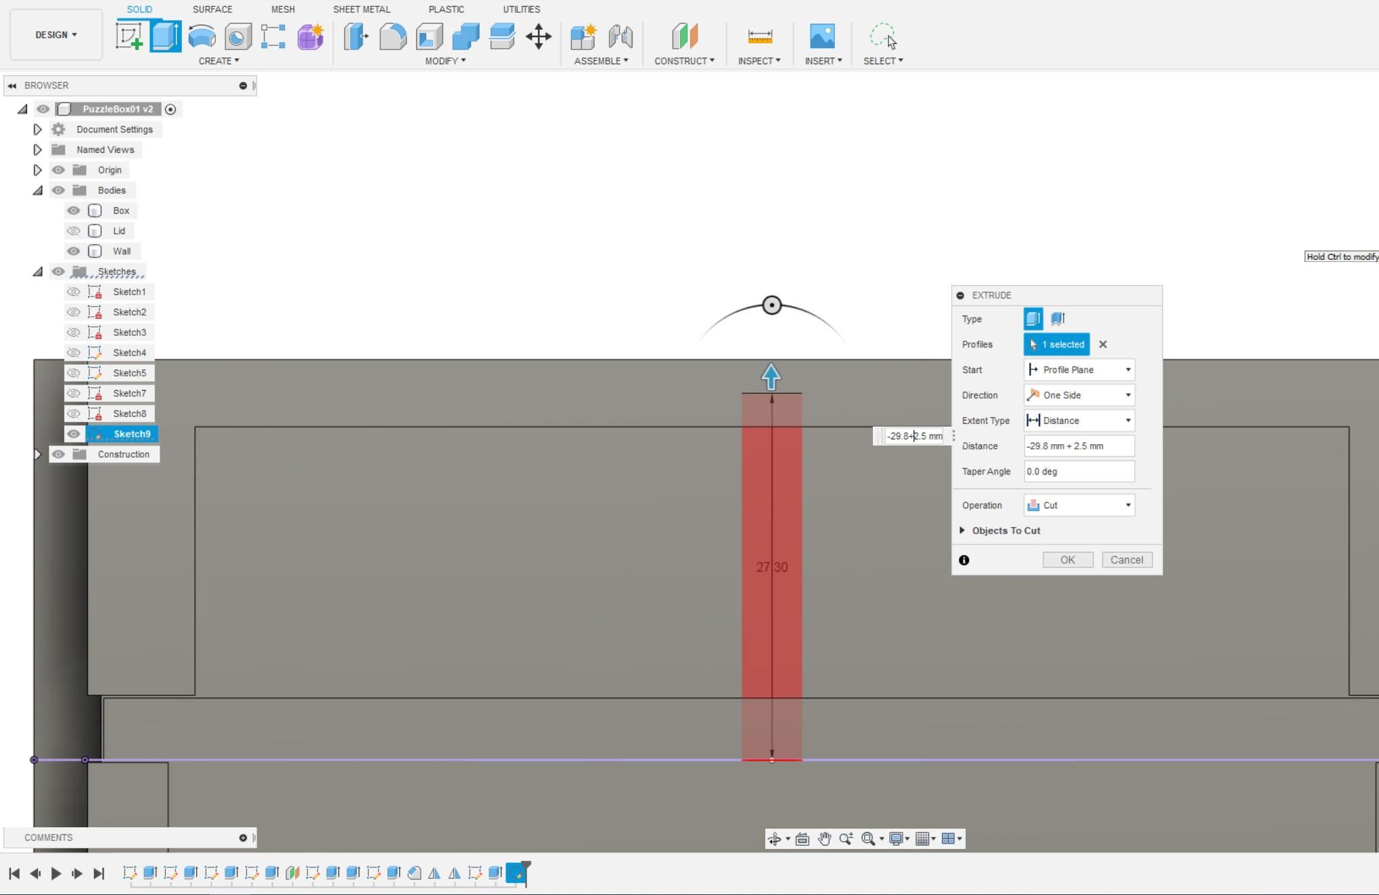
Task: Click the Taper Angle input field
Action: point(1079,471)
